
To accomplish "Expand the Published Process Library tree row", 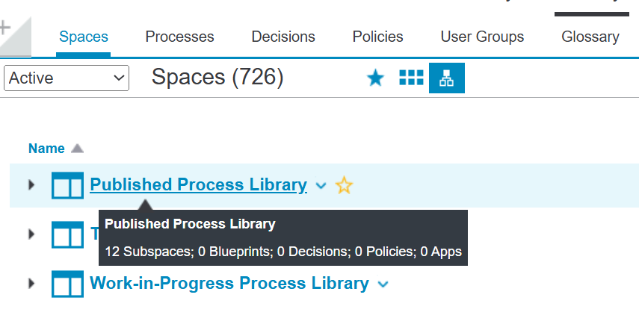I will pyautogui.click(x=31, y=184).
